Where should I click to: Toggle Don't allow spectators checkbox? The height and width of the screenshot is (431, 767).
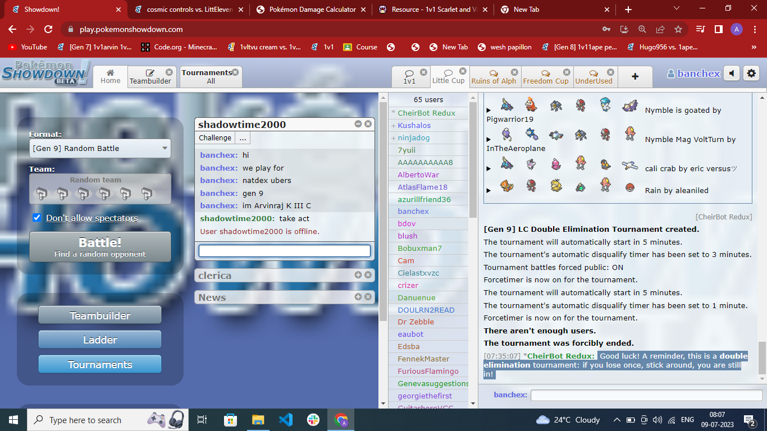pyautogui.click(x=37, y=218)
